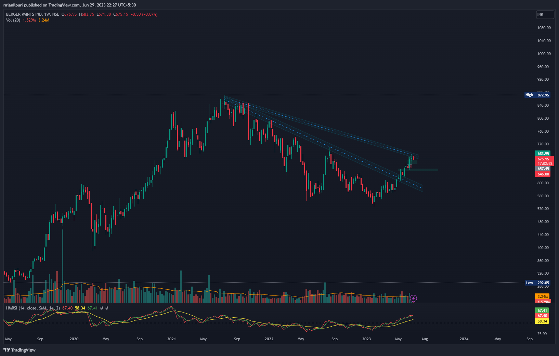The image size is (559, 356).
Task: Click the High label tag
Action: point(529,95)
